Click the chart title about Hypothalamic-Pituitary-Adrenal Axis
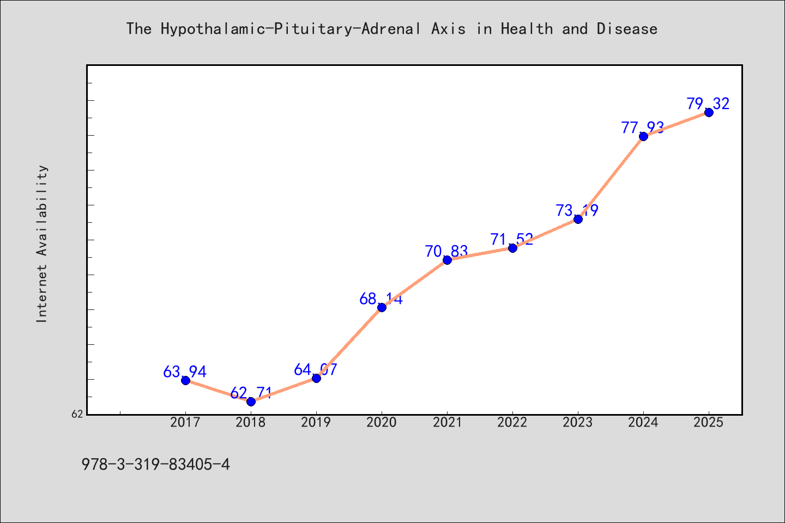 point(392,29)
